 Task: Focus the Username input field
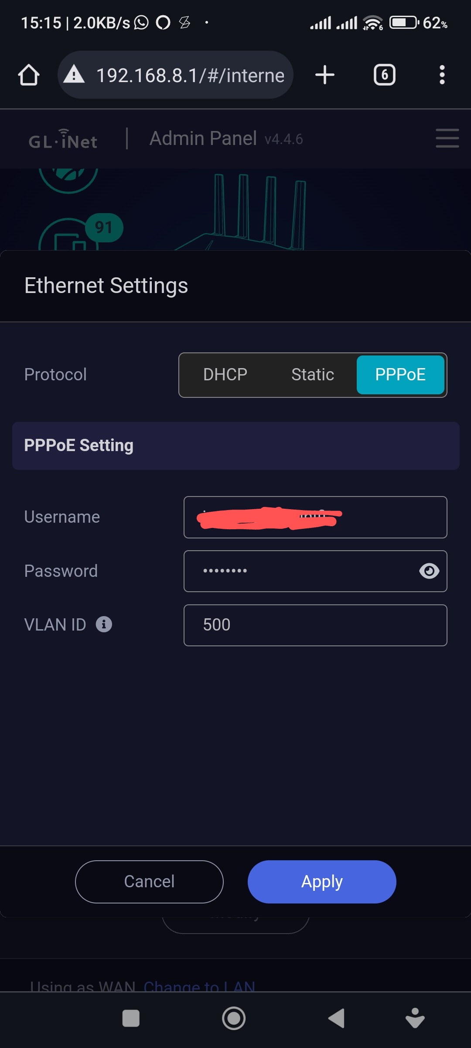point(315,517)
